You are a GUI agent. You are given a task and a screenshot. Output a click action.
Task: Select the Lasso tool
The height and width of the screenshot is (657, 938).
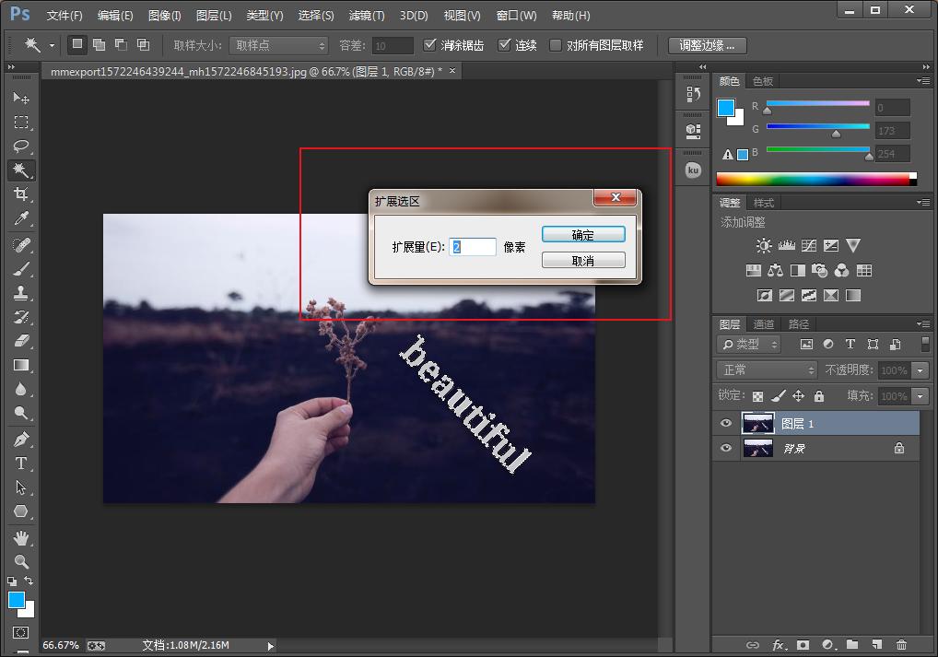pyautogui.click(x=21, y=147)
